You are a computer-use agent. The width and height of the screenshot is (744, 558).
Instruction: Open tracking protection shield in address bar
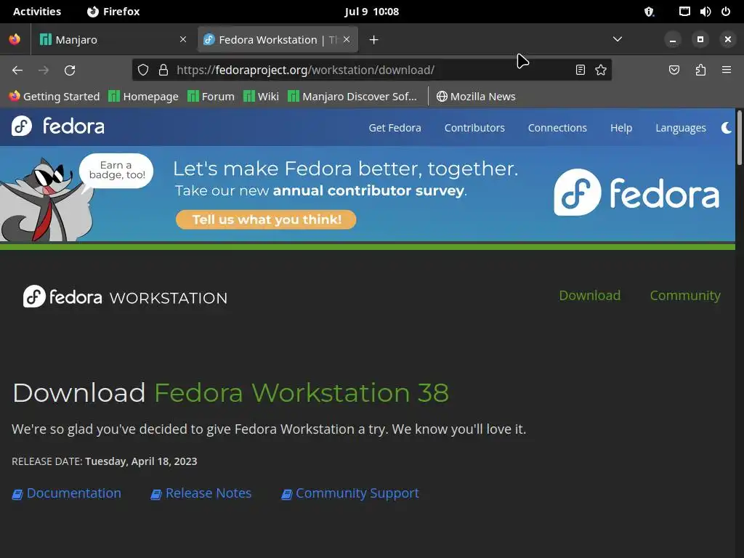pos(143,70)
